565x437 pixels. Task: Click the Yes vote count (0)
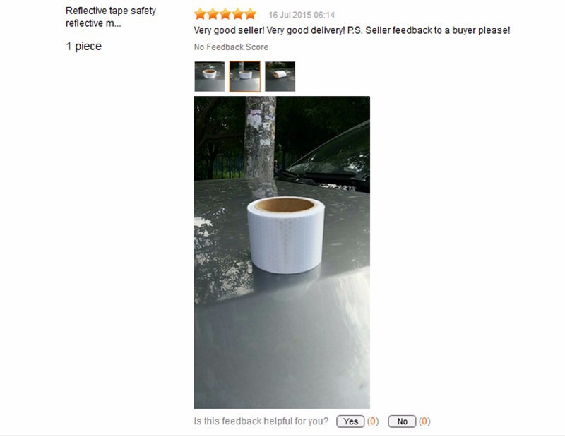pyautogui.click(x=373, y=421)
